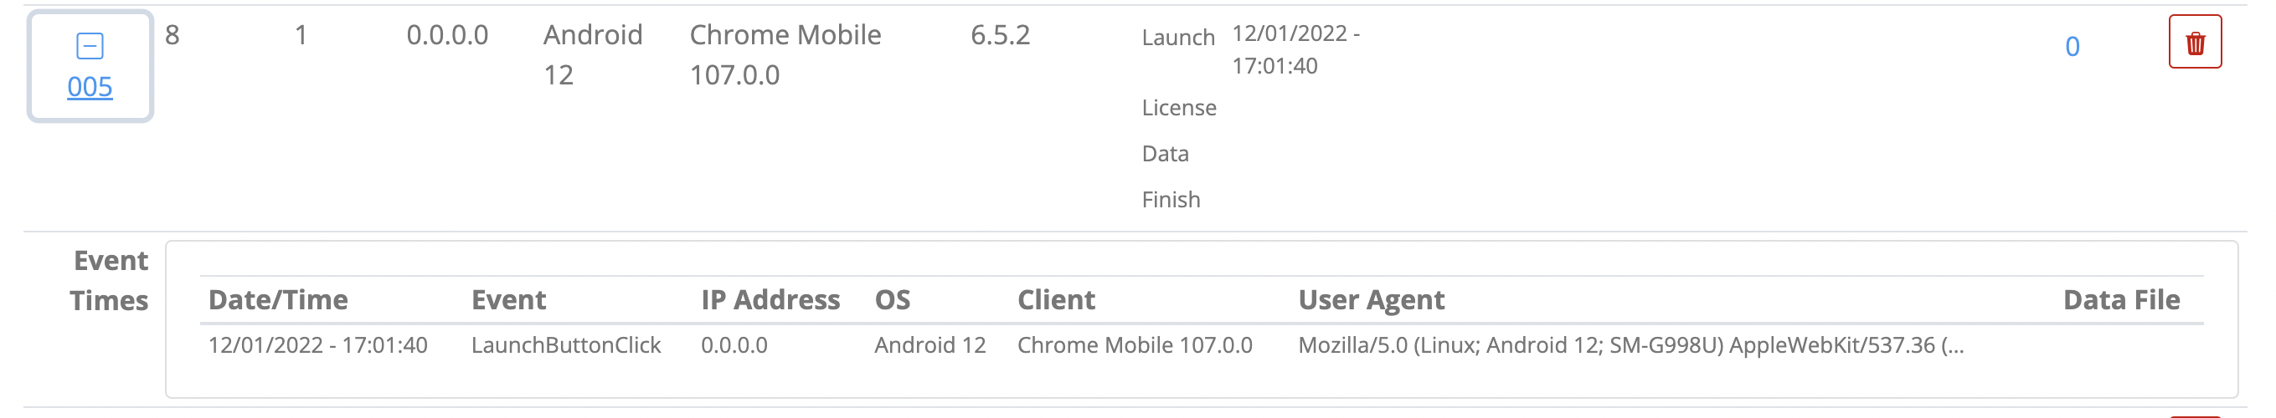This screenshot has height=418, width=2276.
Task: Click the License status label
Action: pyautogui.click(x=1179, y=108)
